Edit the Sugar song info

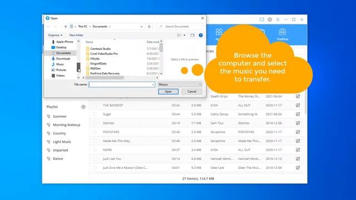click(298, 114)
